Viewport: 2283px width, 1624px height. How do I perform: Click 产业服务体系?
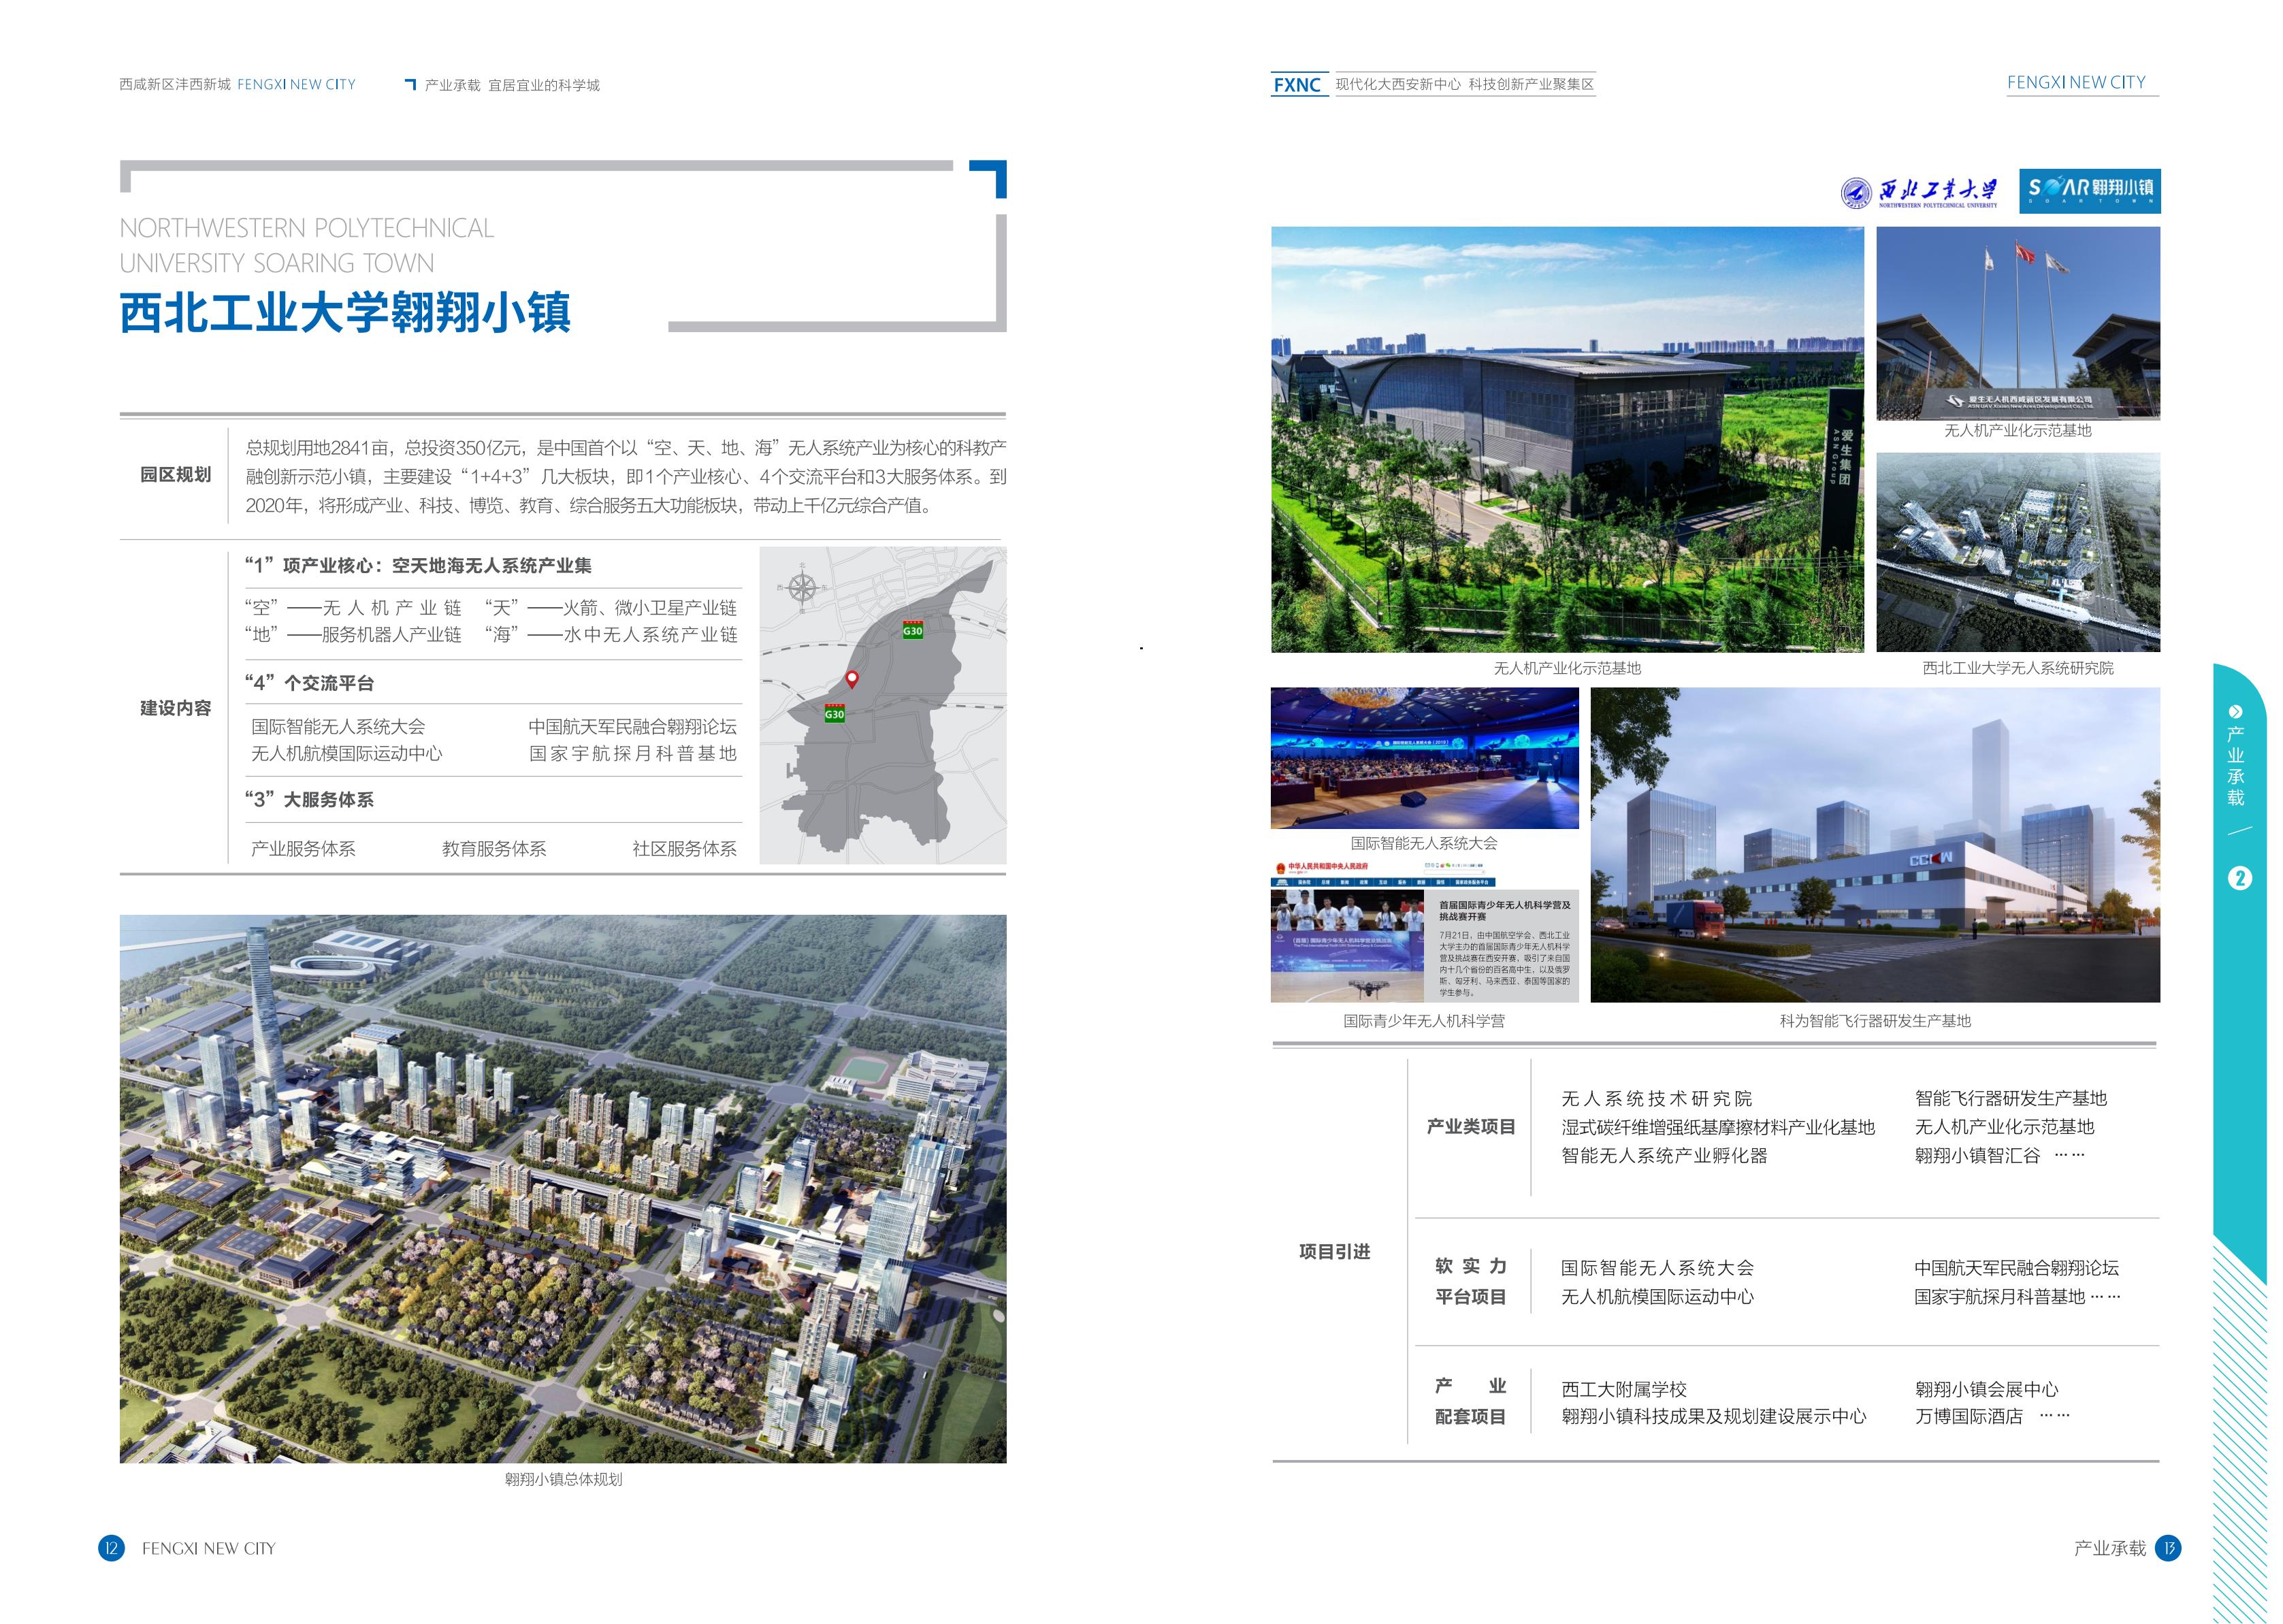(x=303, y=849)
